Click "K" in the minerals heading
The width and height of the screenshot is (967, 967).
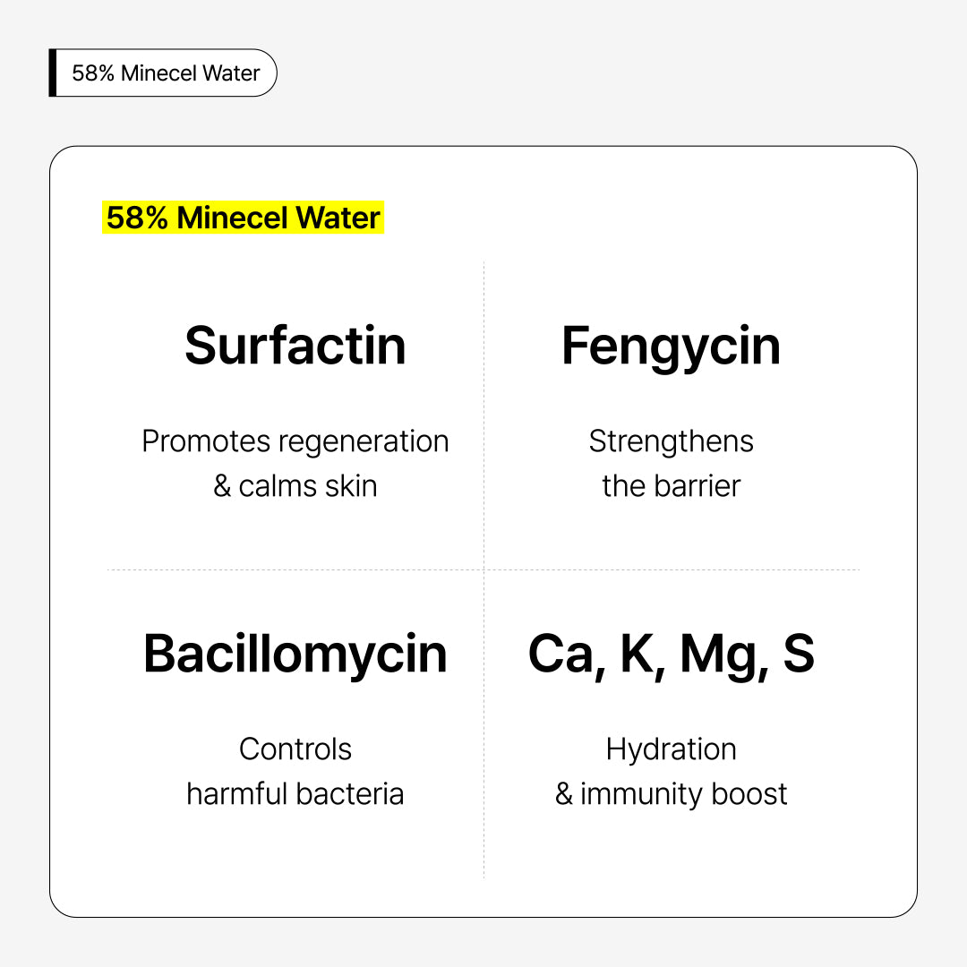[x=638, y=655]
